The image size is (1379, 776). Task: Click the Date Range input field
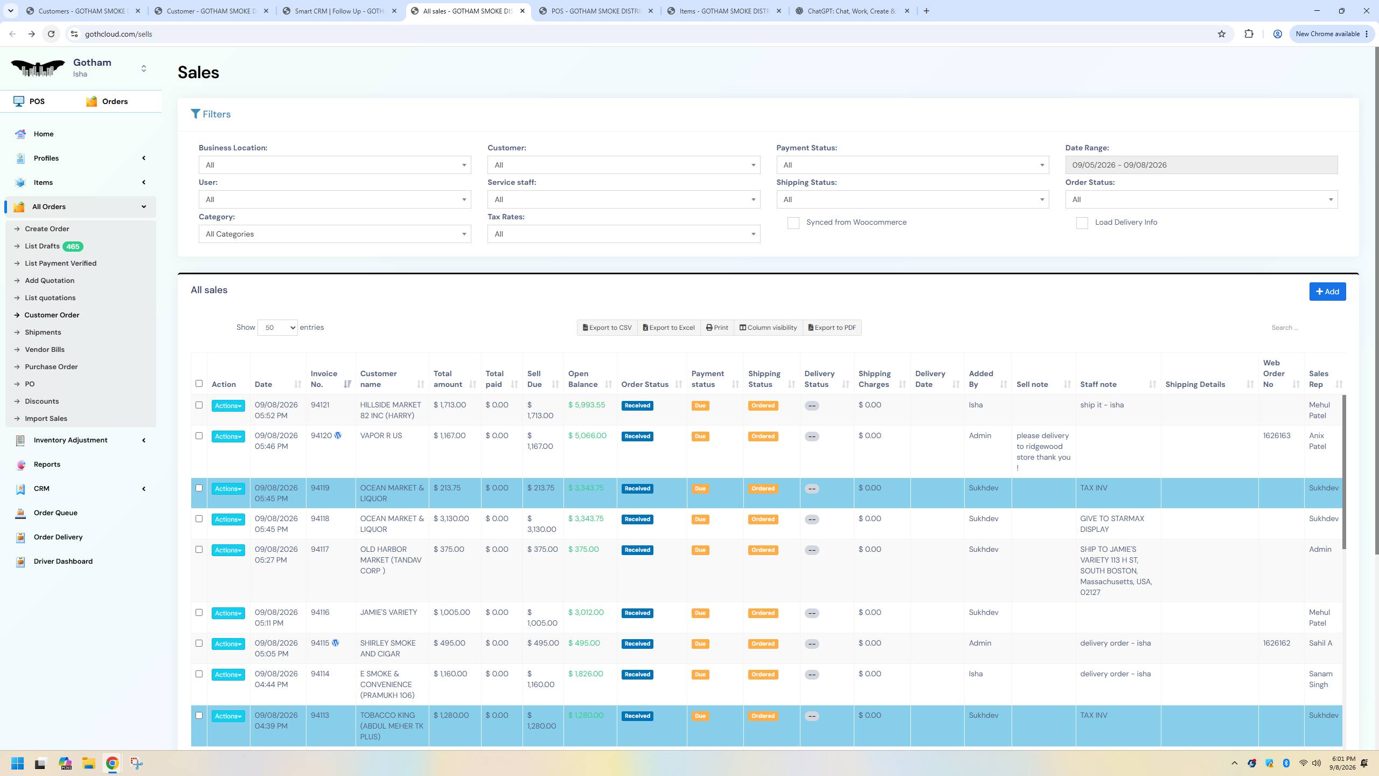pos(1201,165)
